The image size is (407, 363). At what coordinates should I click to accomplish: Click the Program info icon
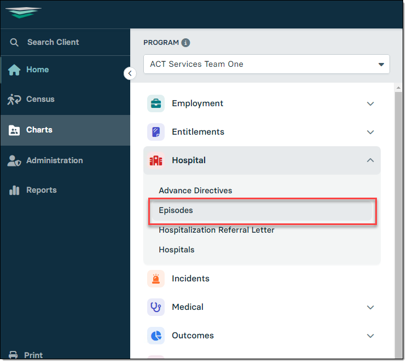tap(185, 43)
